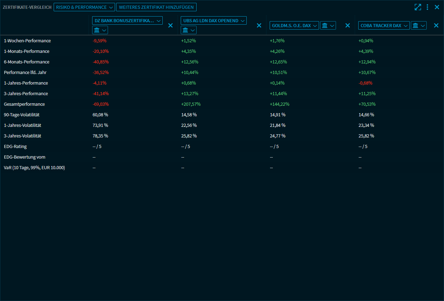Expand the UBS AG LDN DAX Openend dropdown
The height and width of the screenshot is (301, 444).
point(214,20)
